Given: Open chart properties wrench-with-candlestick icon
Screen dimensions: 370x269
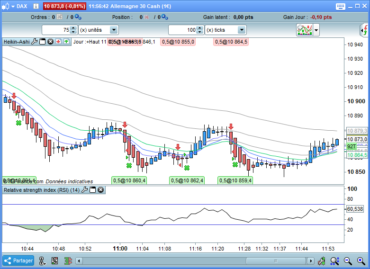Looking at the screenshot, I should click(321, 261).
